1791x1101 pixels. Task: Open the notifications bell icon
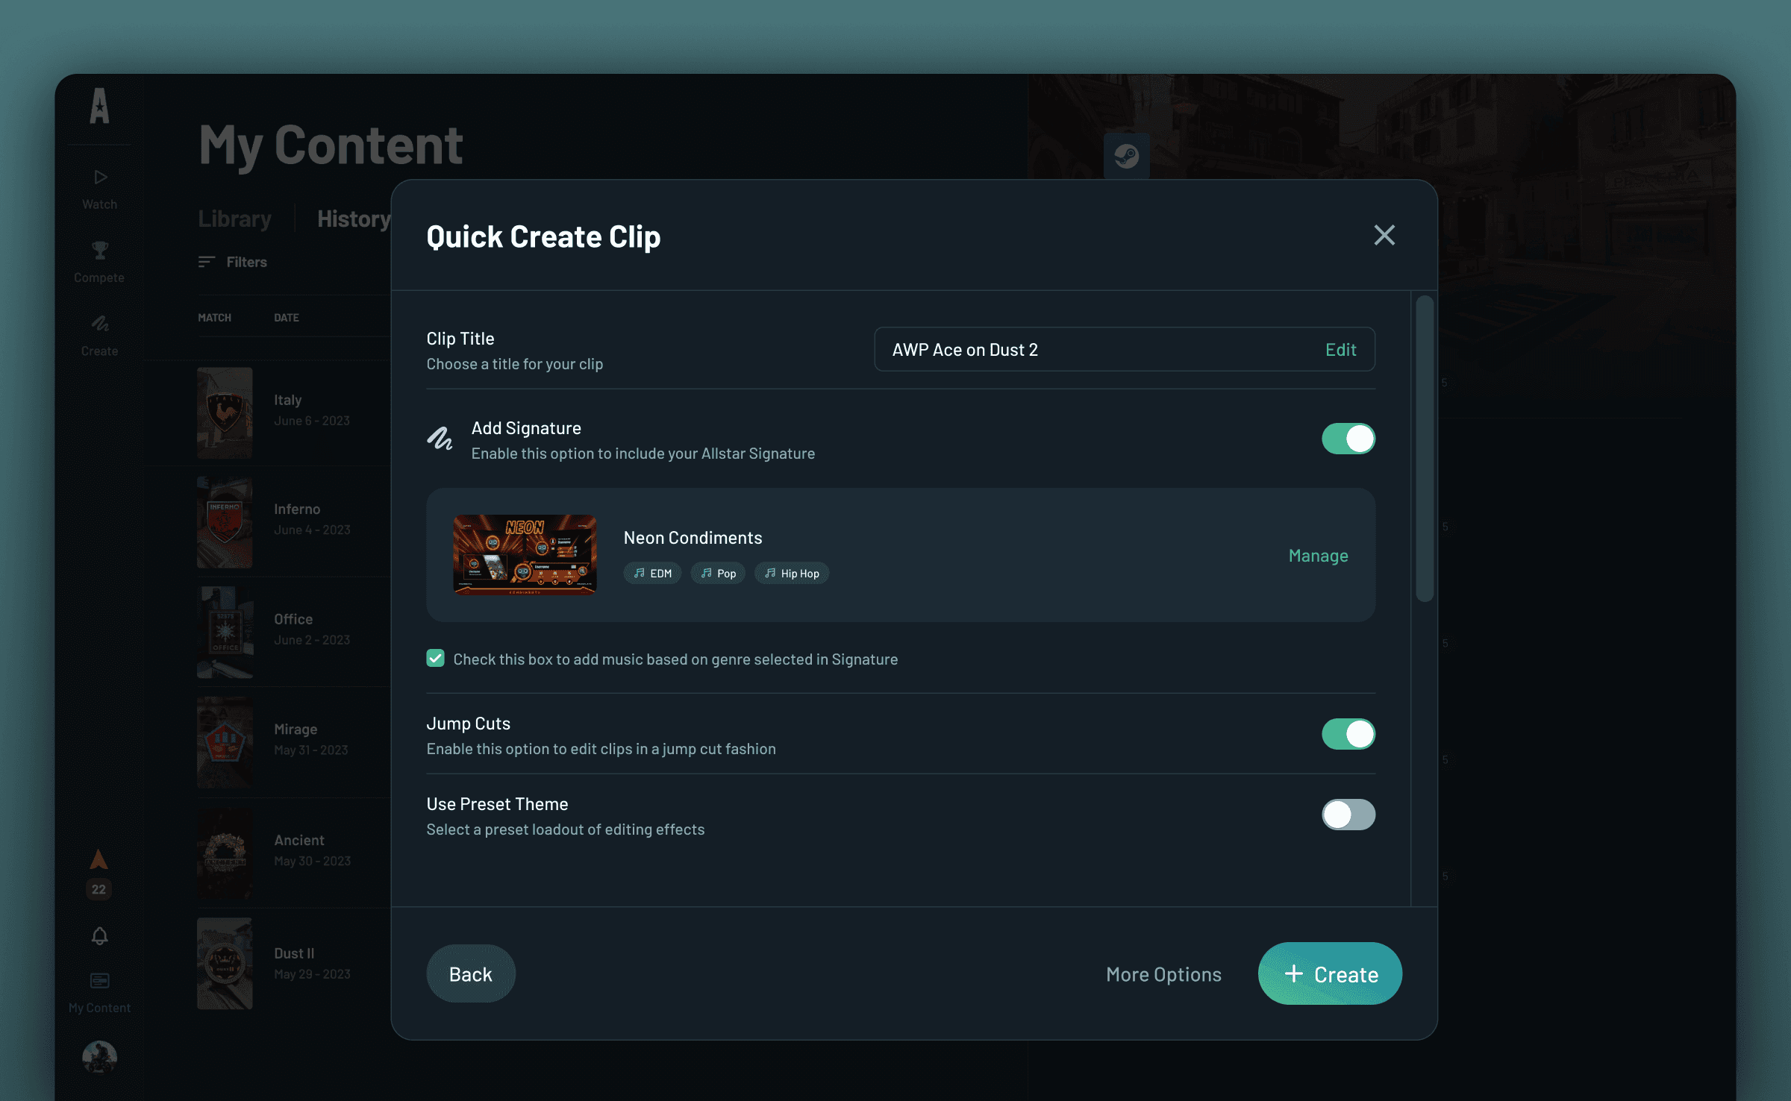(99, 936)
